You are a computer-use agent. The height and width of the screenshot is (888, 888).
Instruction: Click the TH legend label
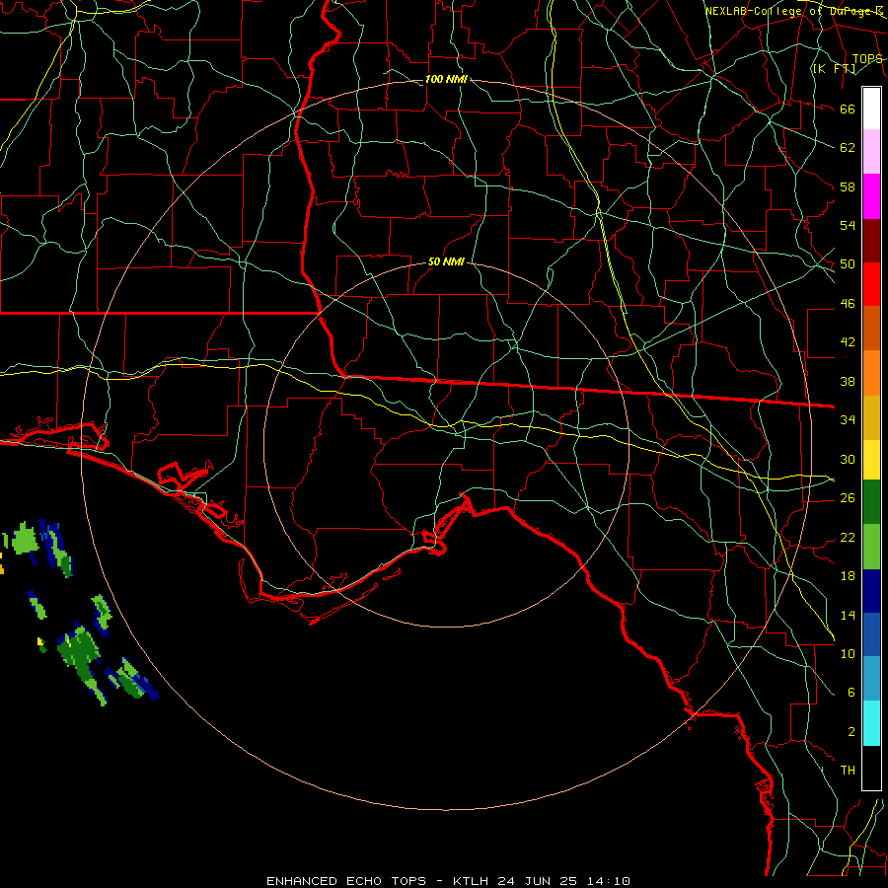point(848,771)
